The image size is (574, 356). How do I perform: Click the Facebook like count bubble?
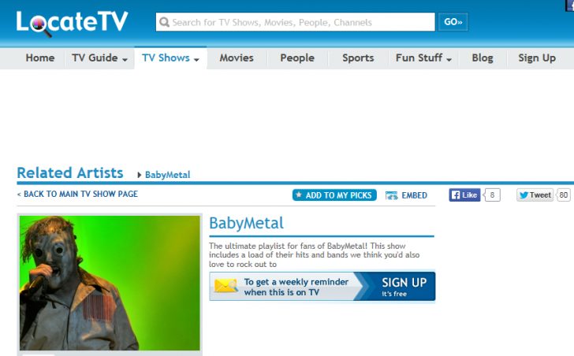493,195
